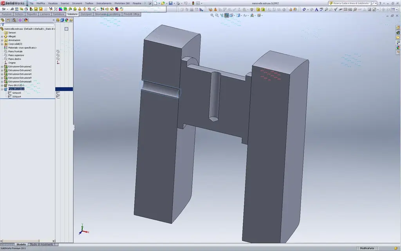The height and width of the screenshot is (251, 401).
Task: Click the Note annotation 'A' icon
Action: pos(316,9)
